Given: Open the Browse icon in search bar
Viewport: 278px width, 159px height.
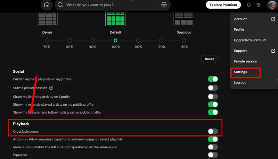Looking at the screenshot, I should (164, 5).
